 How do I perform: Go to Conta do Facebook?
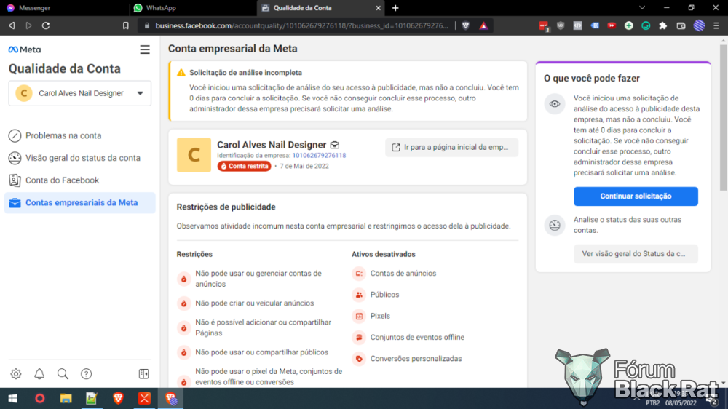62,180
